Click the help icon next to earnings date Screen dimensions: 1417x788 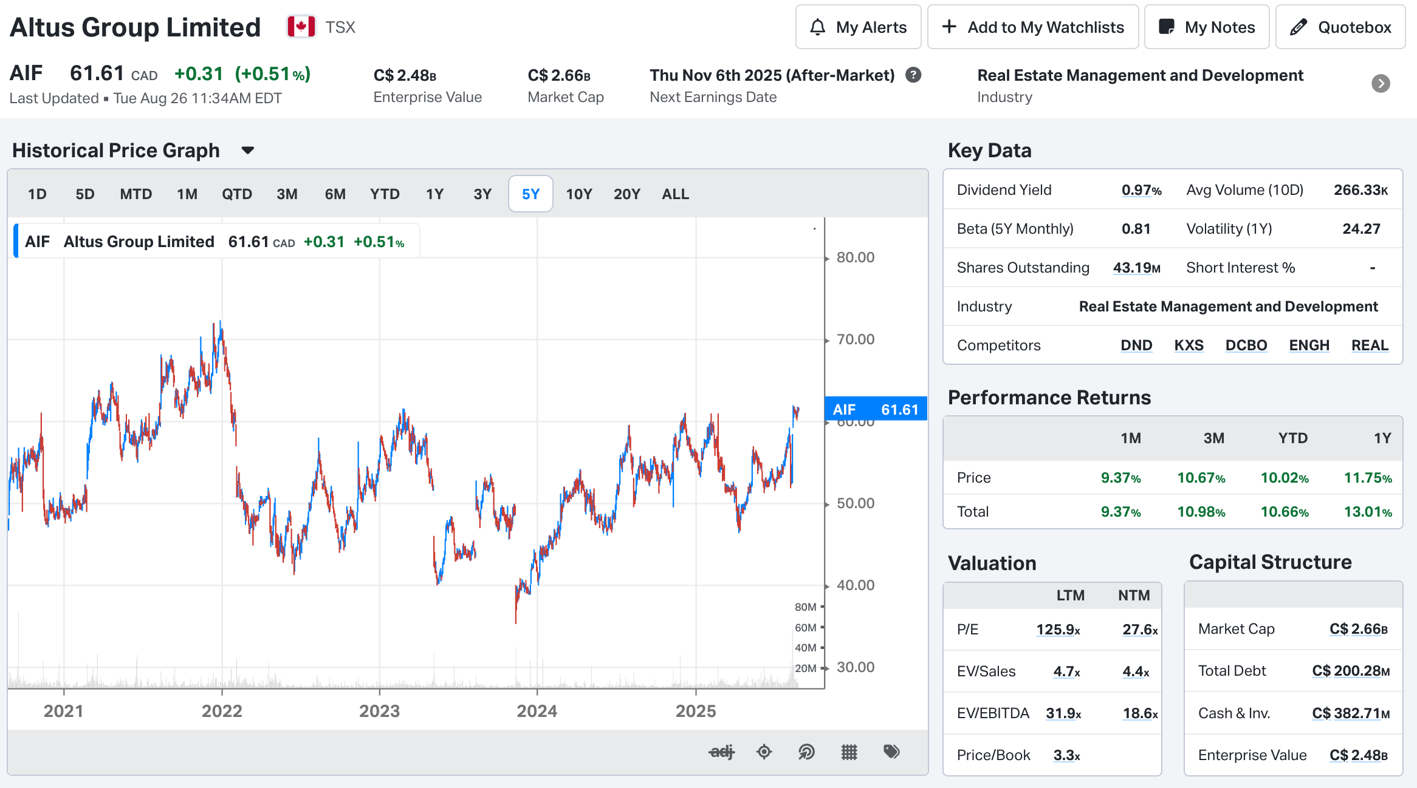point(913,75)
